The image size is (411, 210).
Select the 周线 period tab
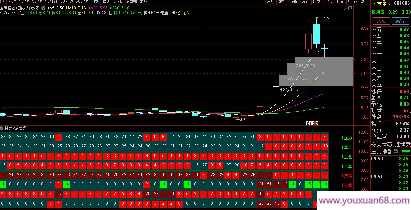(106, 2)
